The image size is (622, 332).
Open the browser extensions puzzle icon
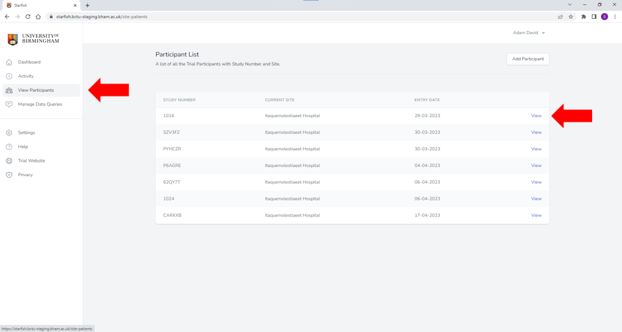(583, 17)
